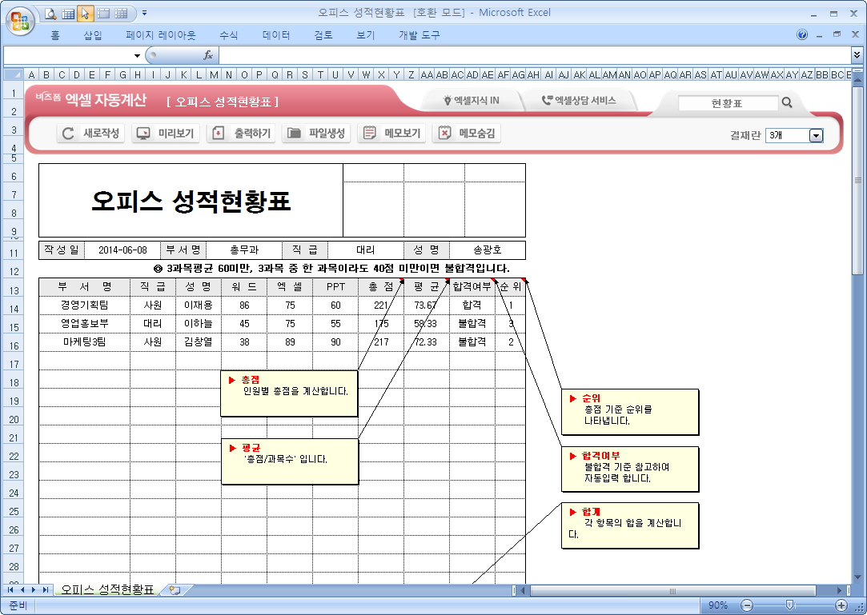Open the Office button menu
Image resolution: width=867 pixels, height=615 pixels.
(x=20, y=21)
